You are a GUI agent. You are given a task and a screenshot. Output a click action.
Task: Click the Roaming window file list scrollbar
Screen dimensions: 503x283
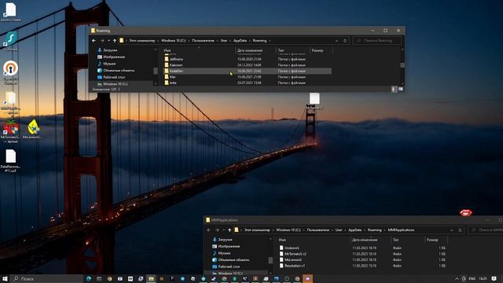[402, 65]
